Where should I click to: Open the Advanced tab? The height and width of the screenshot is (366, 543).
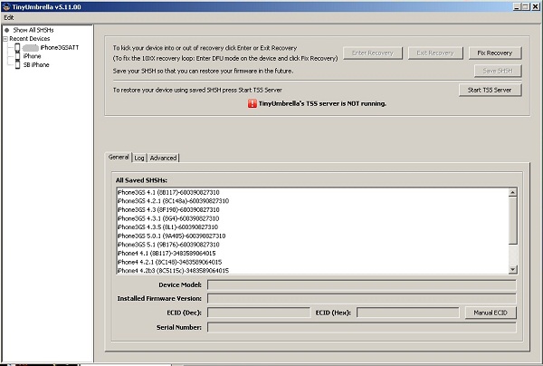pos(163,158)
